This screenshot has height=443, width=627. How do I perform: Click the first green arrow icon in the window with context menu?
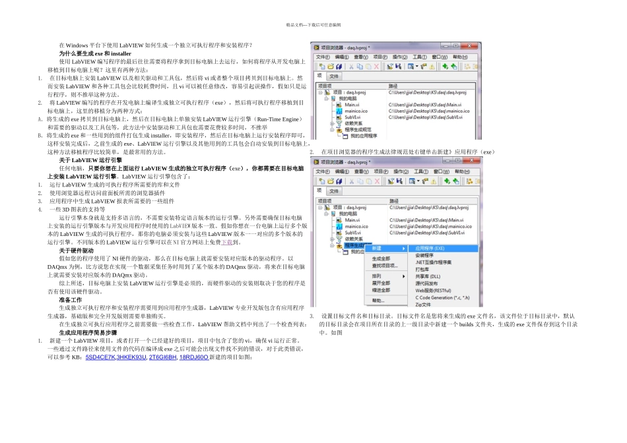(447, 181)
